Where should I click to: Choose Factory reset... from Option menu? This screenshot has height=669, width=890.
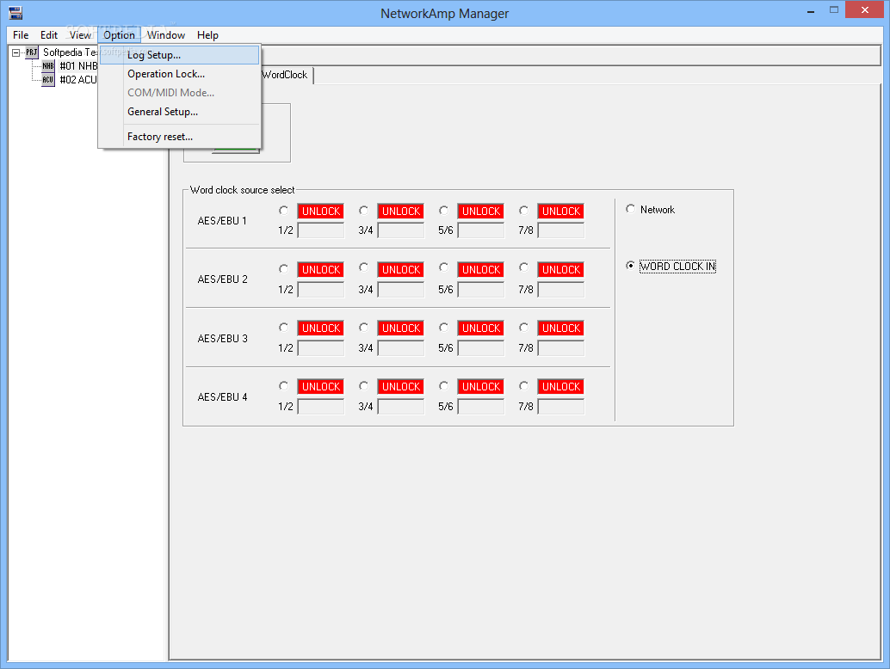click(x=179, y=137)
